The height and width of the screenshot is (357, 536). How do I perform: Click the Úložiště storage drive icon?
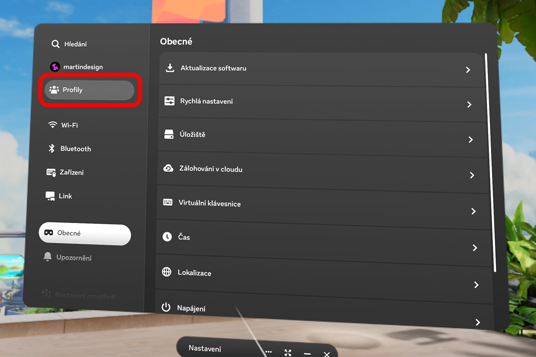point(169,134)
